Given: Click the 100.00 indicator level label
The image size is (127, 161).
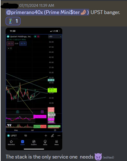Looking at the screenshot, I should tap(52, 115).
